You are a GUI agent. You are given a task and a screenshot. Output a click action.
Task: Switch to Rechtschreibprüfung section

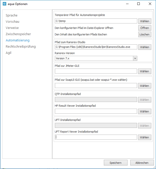pyautogui.click(x=21, y=47)
